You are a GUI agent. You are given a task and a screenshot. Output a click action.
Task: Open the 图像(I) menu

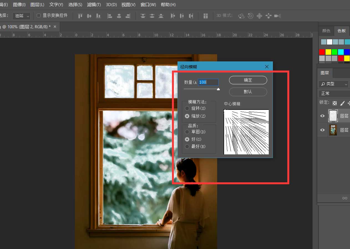click(x=19, y=5)
